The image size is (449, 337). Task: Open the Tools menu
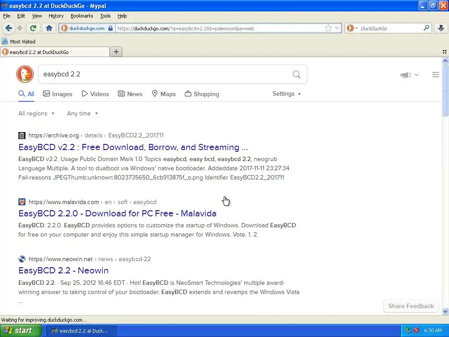[x=105, y=16]
